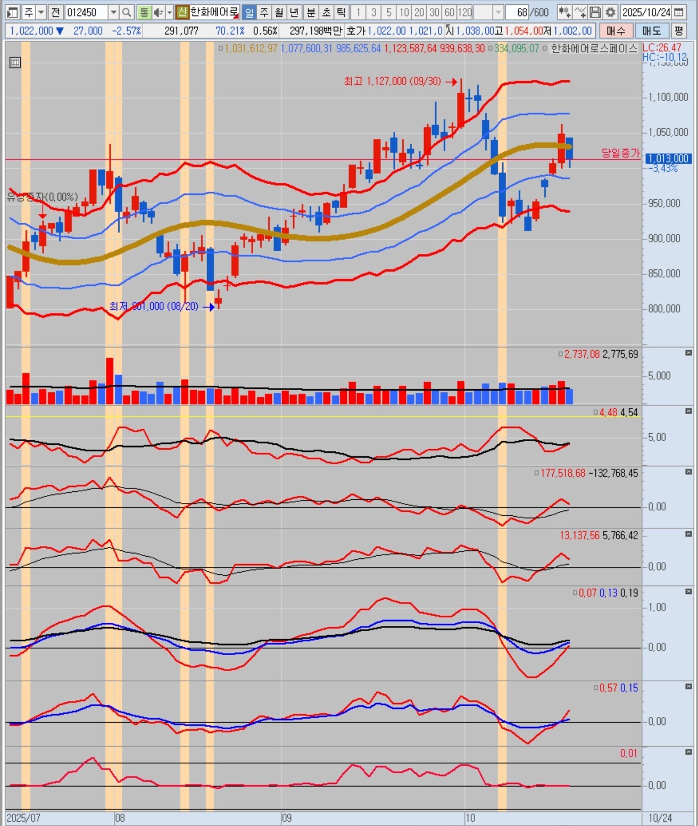Screen dimensions: 698x826
Task: Click the 최고 1,127,000 (09/30) high marker
Action: [x=392, y=81]
